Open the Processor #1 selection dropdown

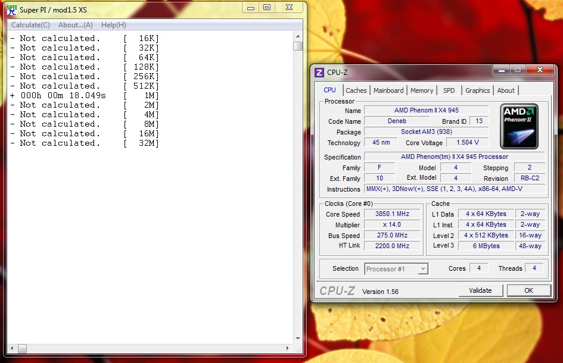[396, 268]
